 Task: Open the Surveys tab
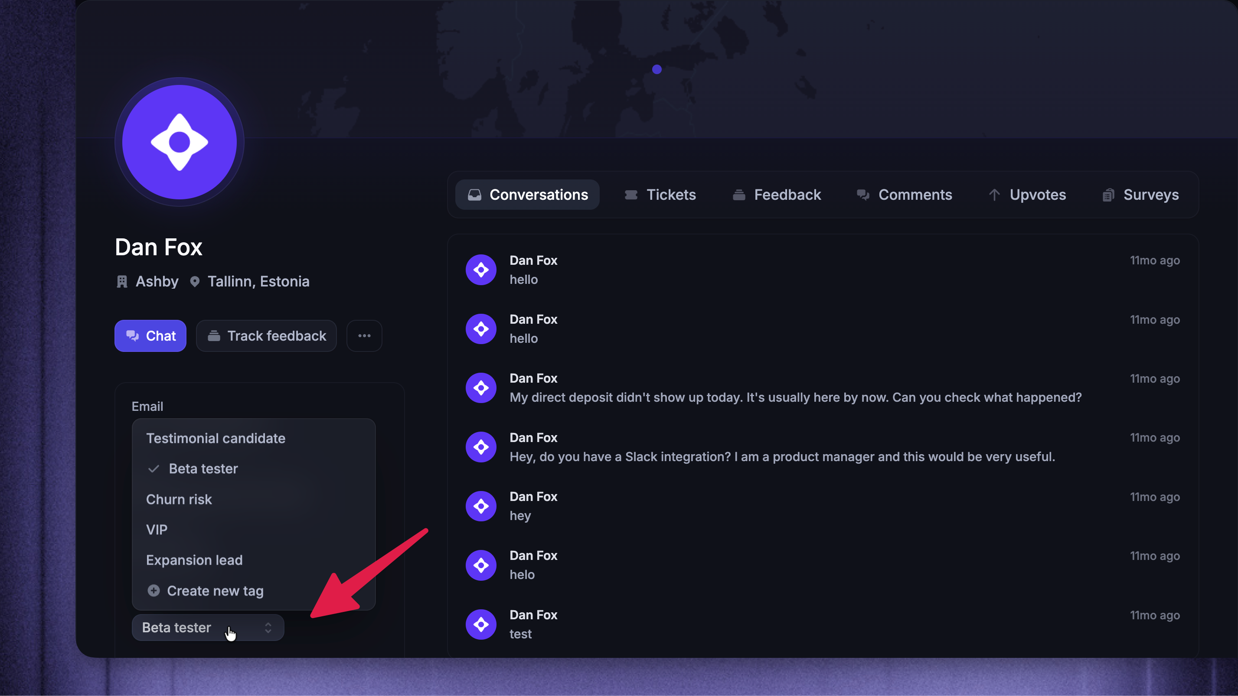(x=1140, y=195)
